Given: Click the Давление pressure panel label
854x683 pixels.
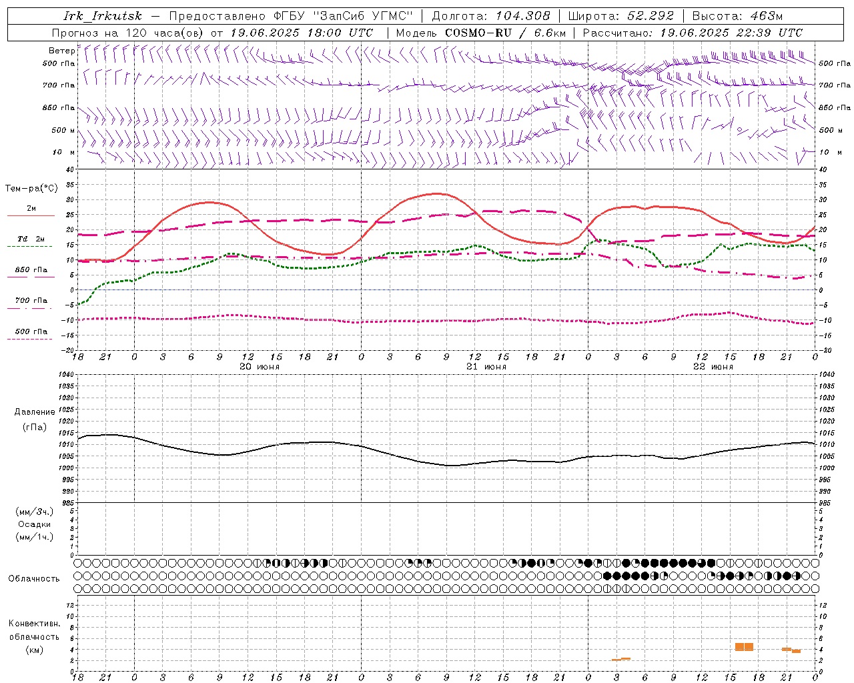Looking at the screenshot, I should point(35,412).
